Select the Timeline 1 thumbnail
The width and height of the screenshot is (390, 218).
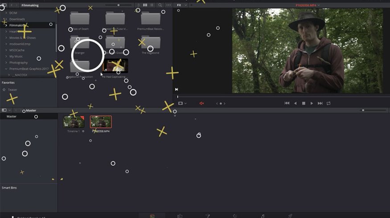click(74, 122)
